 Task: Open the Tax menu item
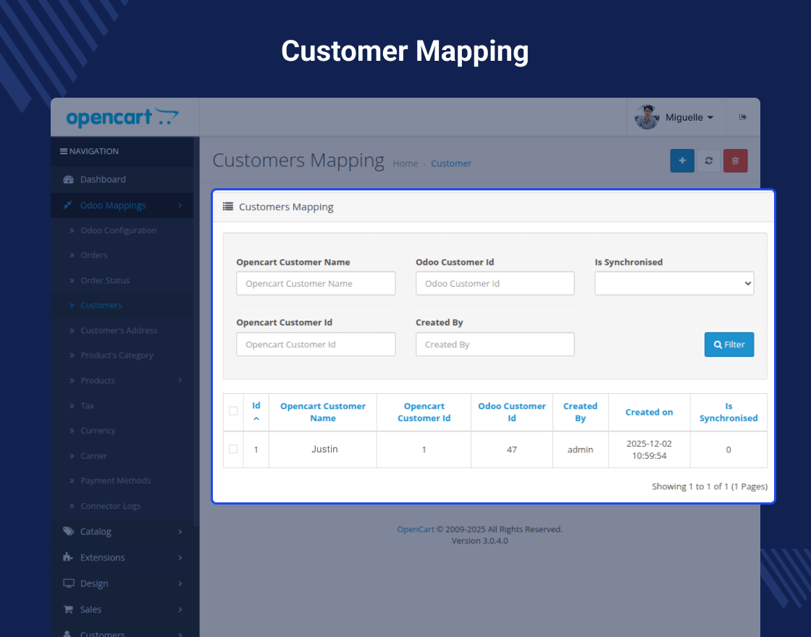(88, 406)
